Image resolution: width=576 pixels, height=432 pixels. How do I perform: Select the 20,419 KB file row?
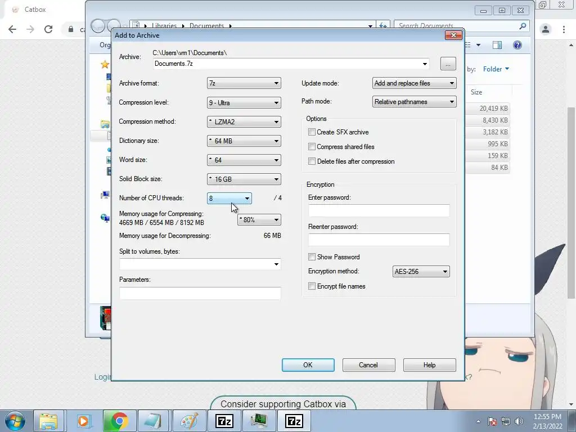click(488, 109)
